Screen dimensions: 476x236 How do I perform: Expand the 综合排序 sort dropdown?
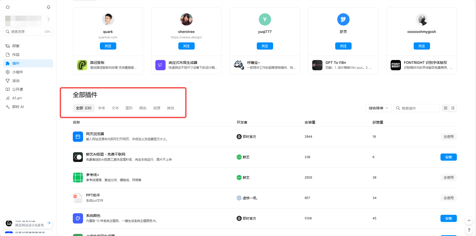378,108
